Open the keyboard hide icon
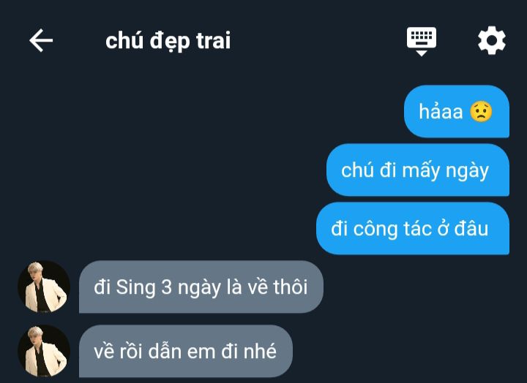The width and height of the screenshot is (527, 383). click(x=422, y=41)
